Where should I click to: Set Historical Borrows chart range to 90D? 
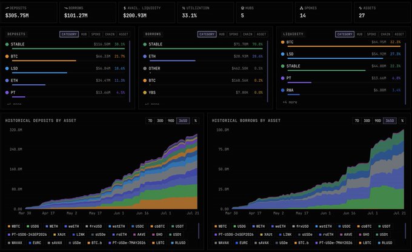[378, 121]
